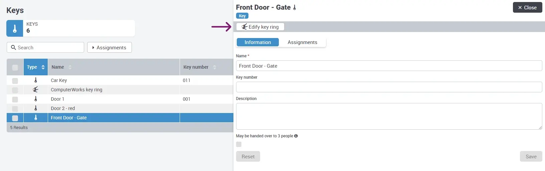Tick the Car Key row checkbox
545x171 pixels.
(15, 81)
